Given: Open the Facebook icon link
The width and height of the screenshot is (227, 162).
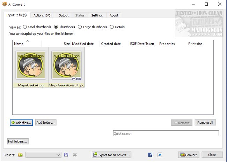Looking at the screenshot, I should click(150, 155).
